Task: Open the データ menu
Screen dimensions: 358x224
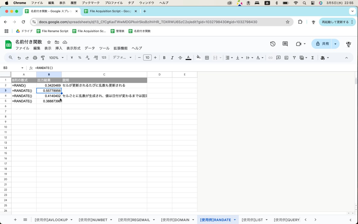Action: pos(90,48)
